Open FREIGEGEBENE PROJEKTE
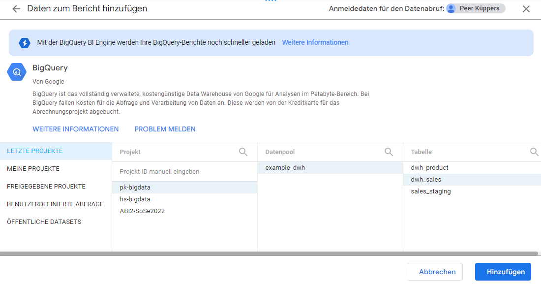Image resolution: width=541 pixels, height=285 pixels. pyautogui.click(x=56, y=186)
